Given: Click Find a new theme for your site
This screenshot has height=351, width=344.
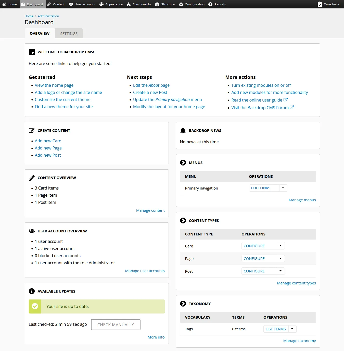Looking at the screenshot, I should click(x=64, y=107).
